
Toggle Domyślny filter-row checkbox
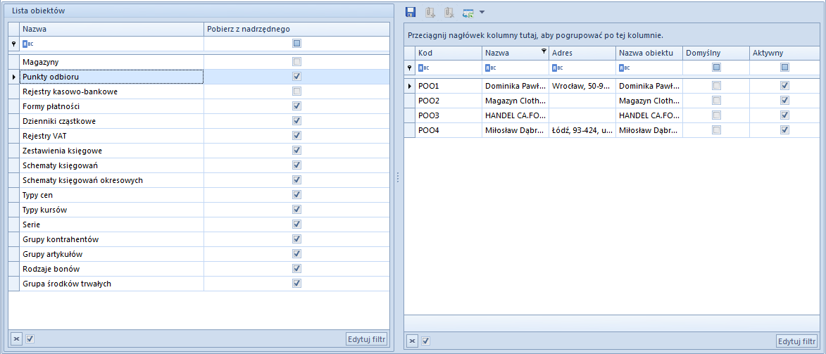pos(716,68)
